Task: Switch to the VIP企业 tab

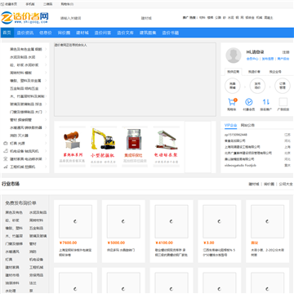Action: click(230, 126)
